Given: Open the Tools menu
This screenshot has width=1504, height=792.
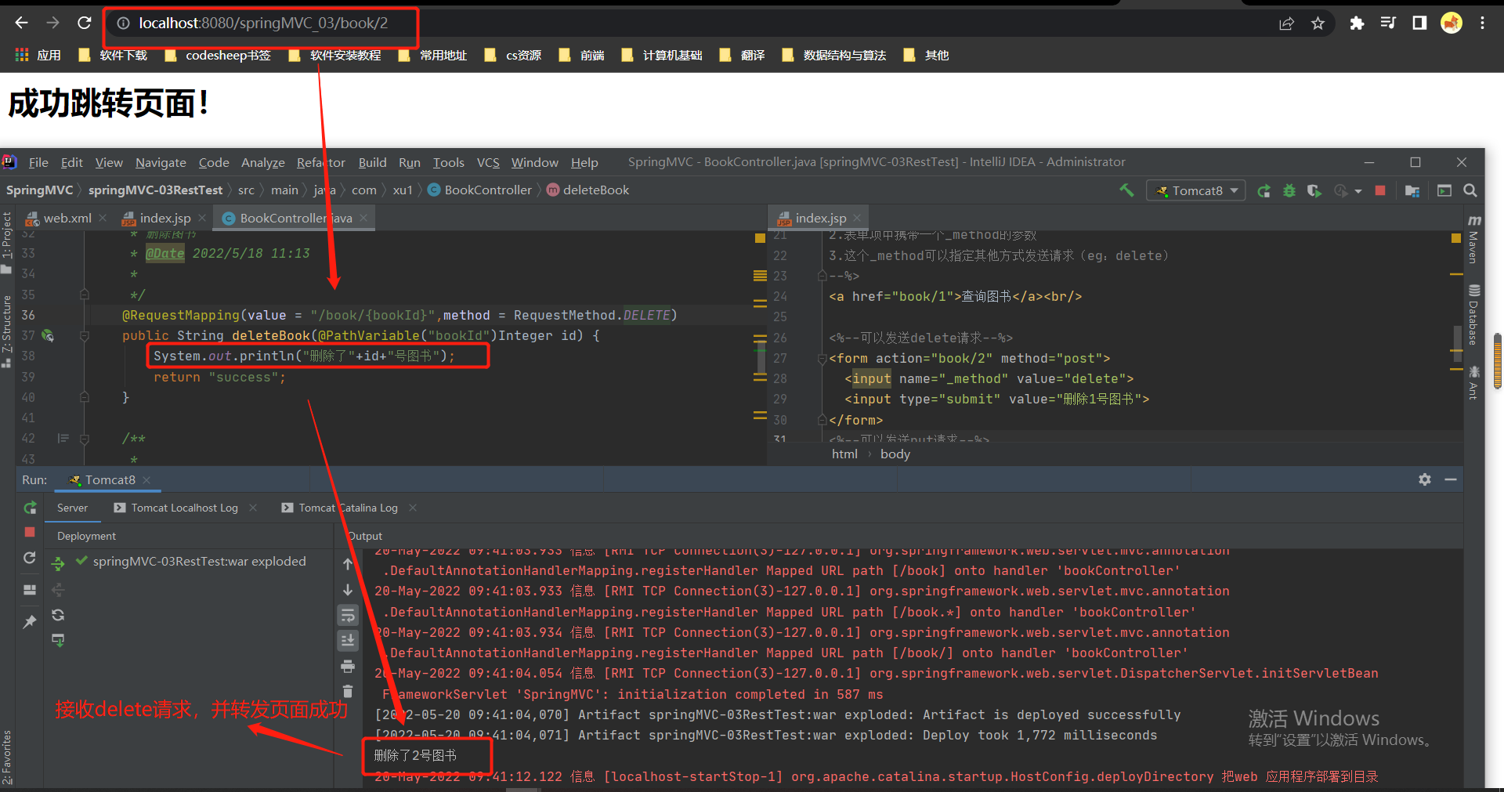Looking at the screenshot, I should [449, 162].
